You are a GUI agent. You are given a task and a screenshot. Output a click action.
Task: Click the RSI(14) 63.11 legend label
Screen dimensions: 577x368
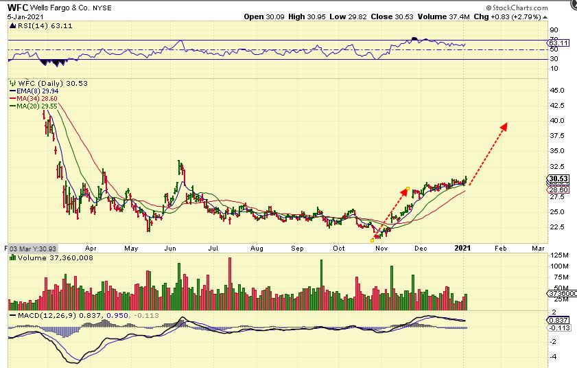[x=45, y=26]
